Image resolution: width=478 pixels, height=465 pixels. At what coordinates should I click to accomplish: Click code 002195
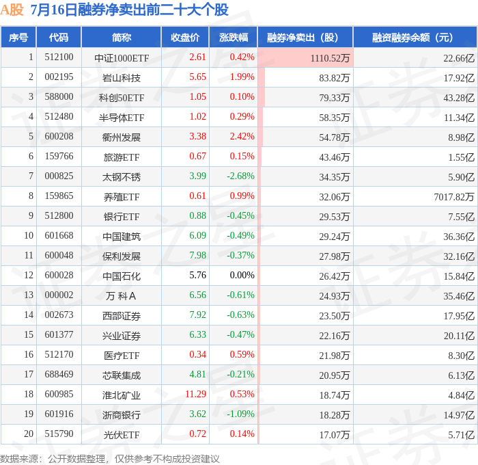(x=59, y=77)
